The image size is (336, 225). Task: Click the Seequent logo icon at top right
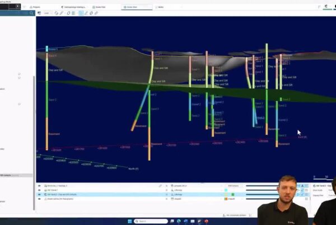tap(326, 6)
